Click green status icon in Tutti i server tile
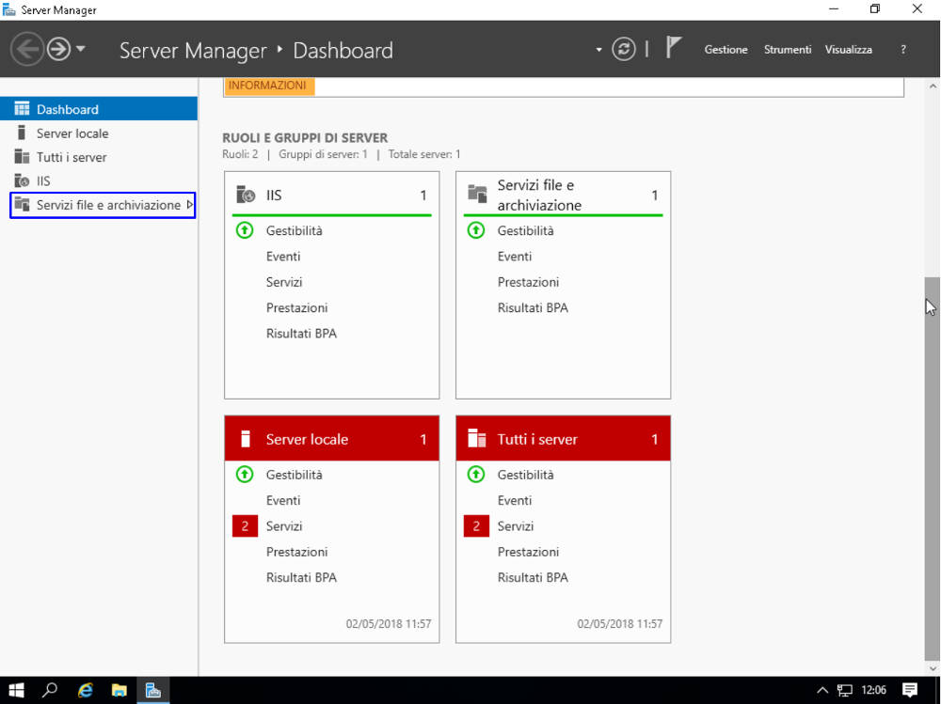This screenshot has width=941, height=704. (x=476, y=475)
